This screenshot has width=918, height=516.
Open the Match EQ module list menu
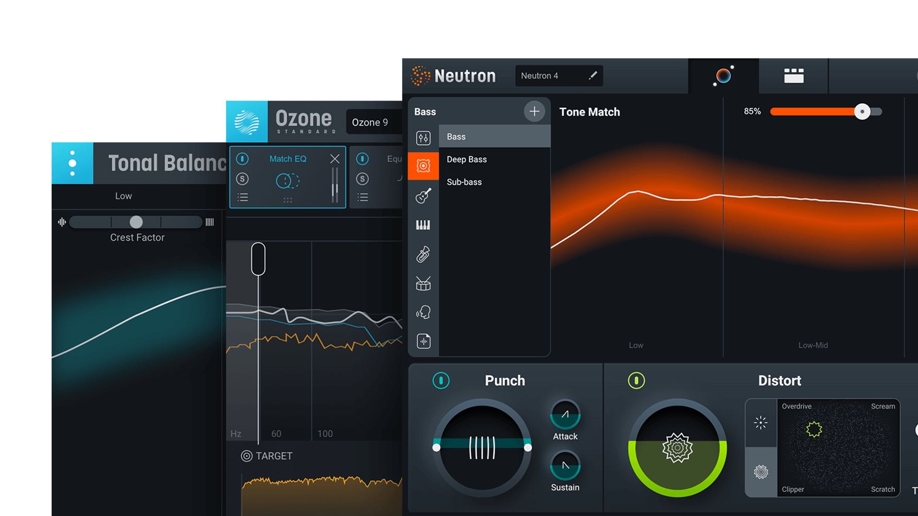[x=242, y=197]
